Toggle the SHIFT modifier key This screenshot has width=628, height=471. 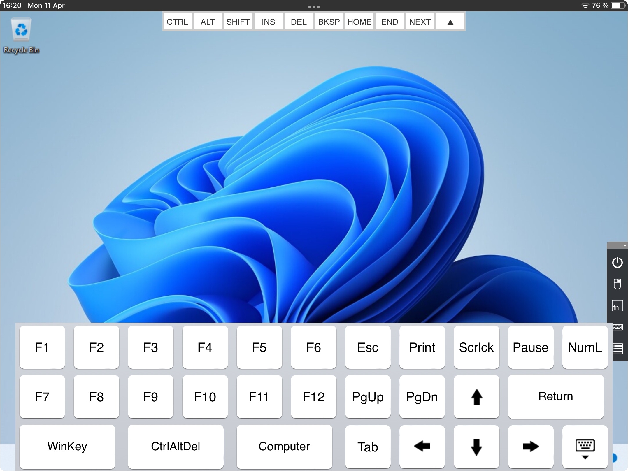238,22
